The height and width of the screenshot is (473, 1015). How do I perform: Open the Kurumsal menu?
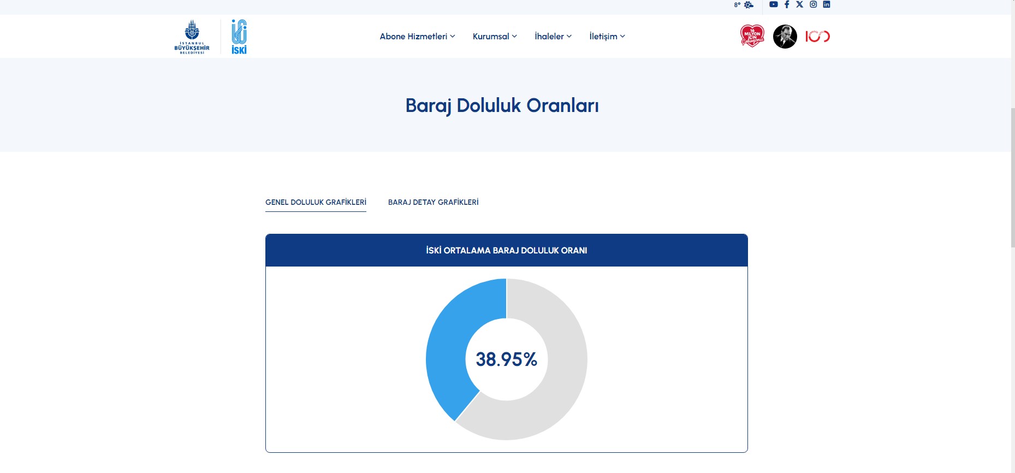(x=495, y=37)
